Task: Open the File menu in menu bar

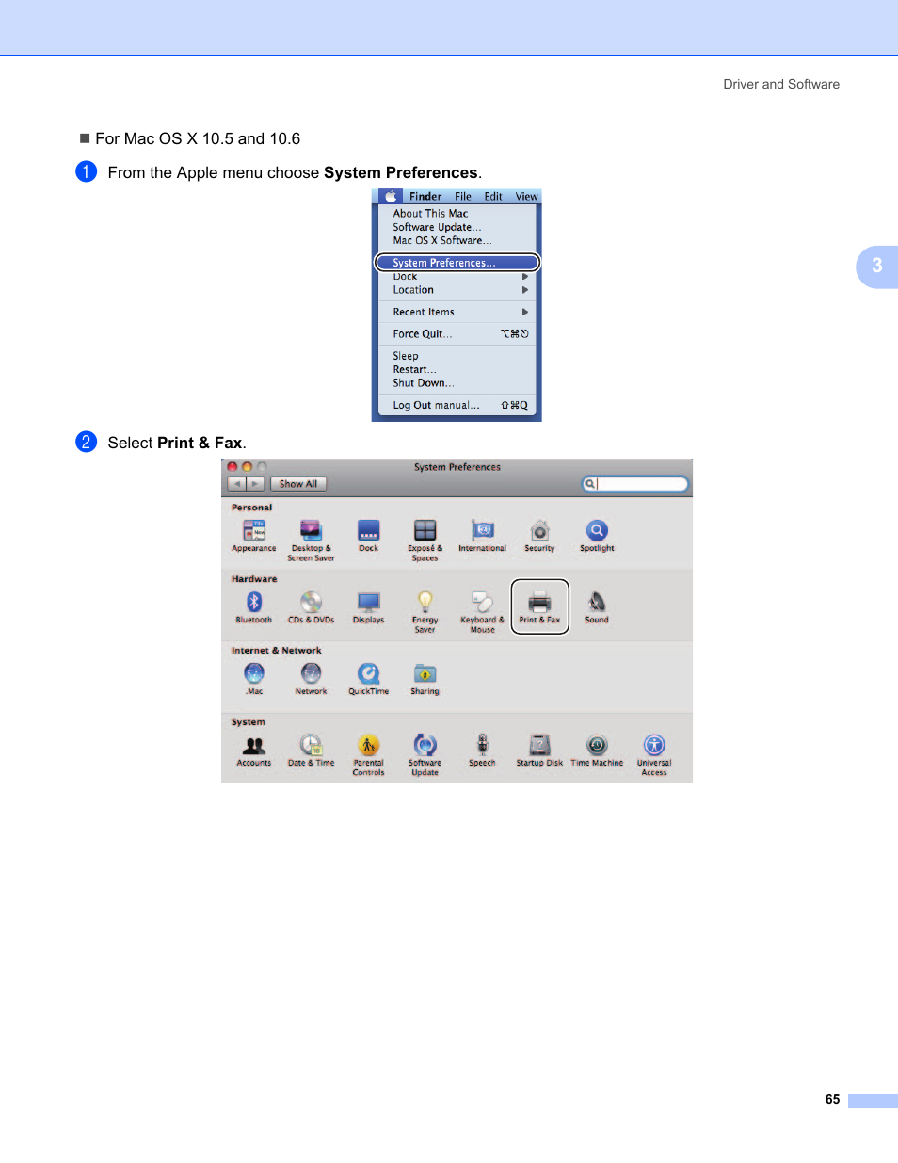Action: coord(463,197)
